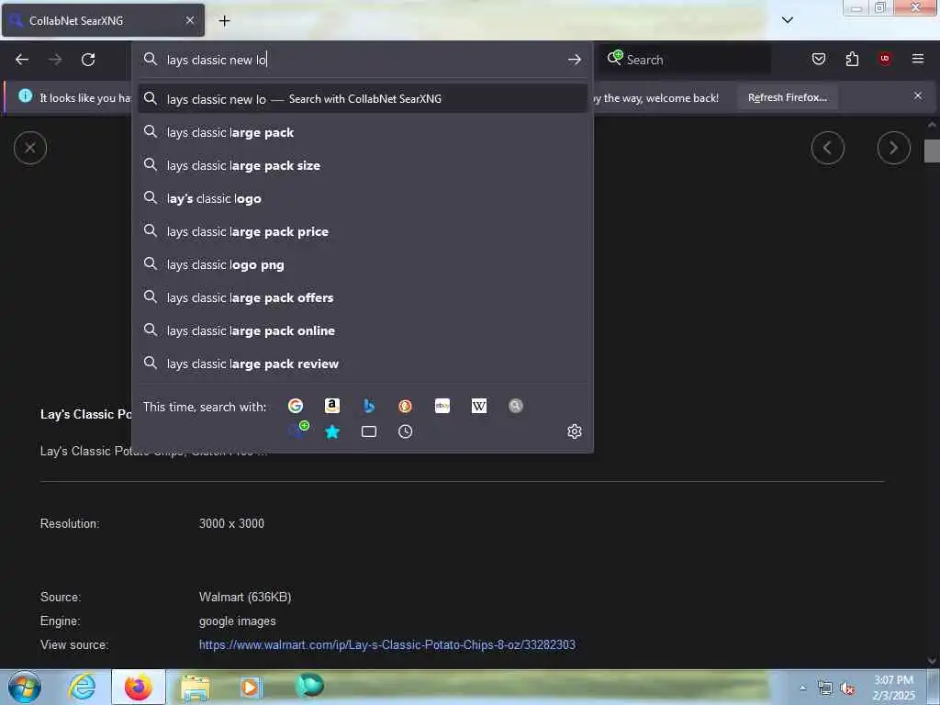Click the 'google images' engine value
Image resolution: width=940 pixels, height=705 pixels.
238,621
